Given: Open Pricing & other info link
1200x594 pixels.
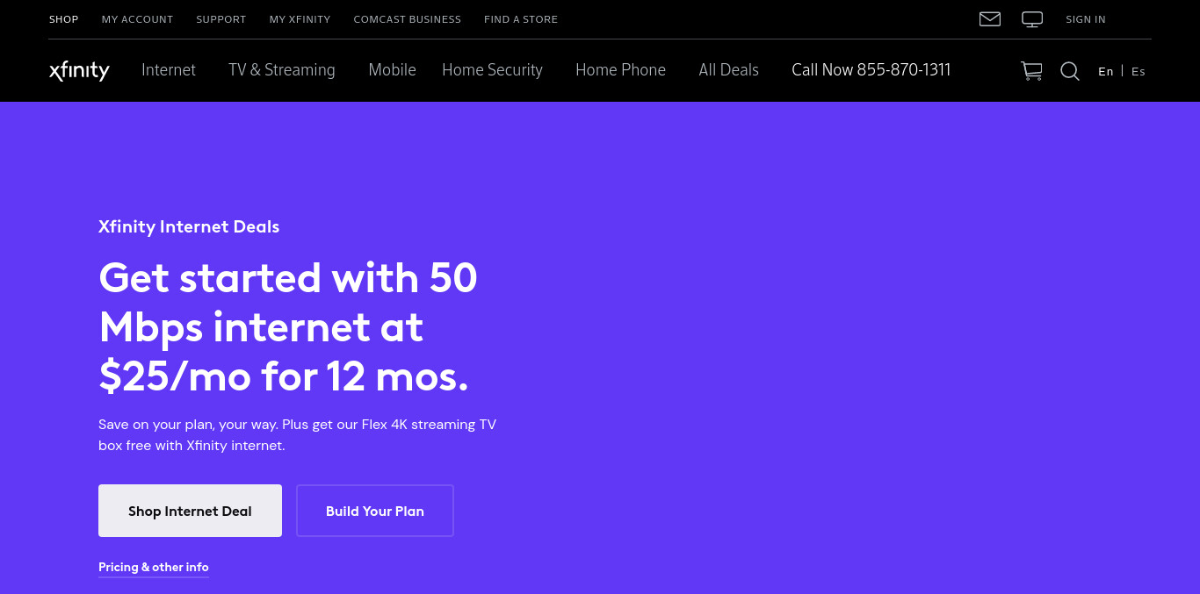Looking at the screenshot, I should [154, 568].
